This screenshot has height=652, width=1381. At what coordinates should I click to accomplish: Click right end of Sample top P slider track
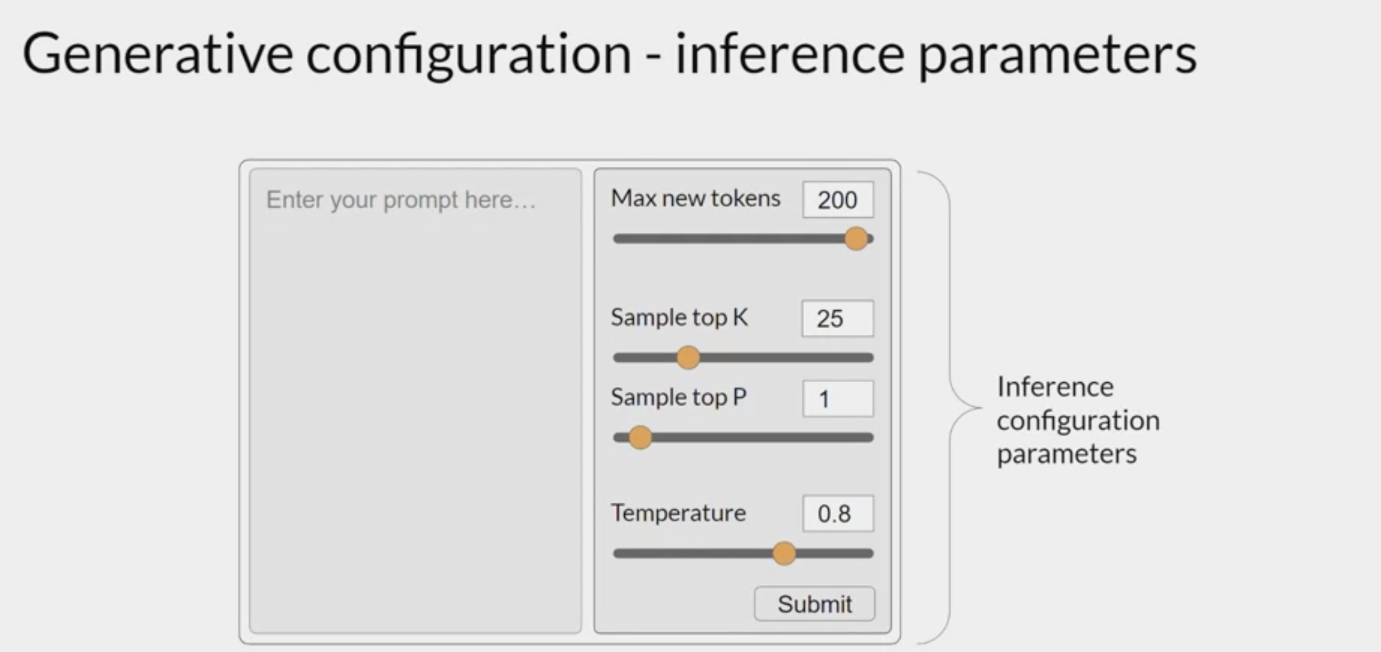click(867, 438)
